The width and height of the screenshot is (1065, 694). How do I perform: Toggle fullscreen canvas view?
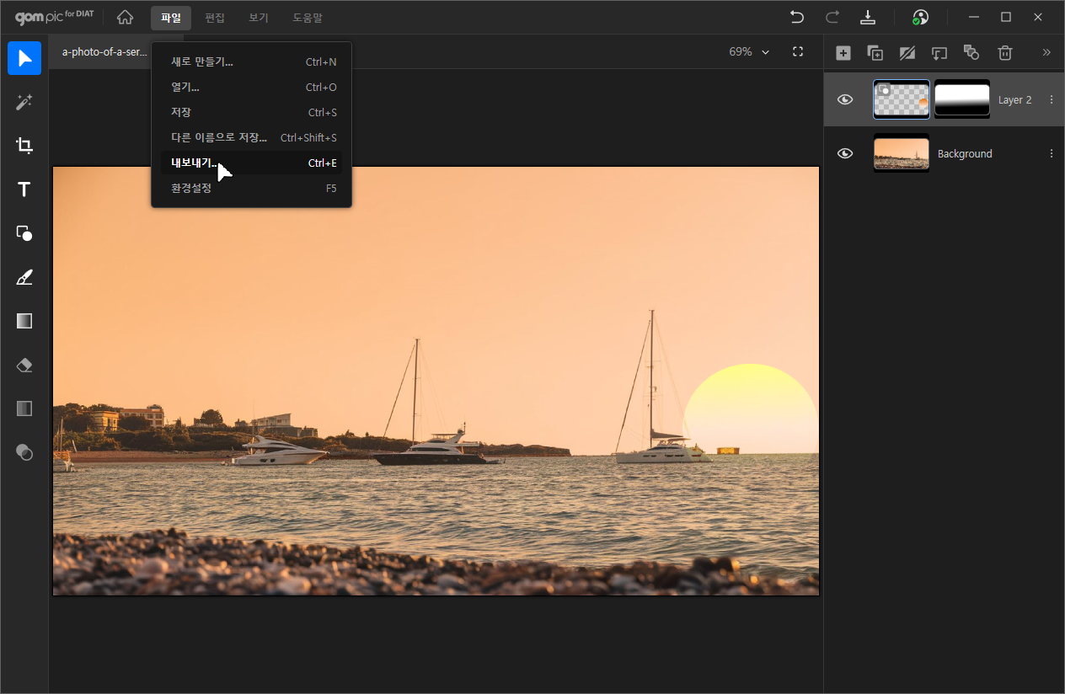[798, 51]
